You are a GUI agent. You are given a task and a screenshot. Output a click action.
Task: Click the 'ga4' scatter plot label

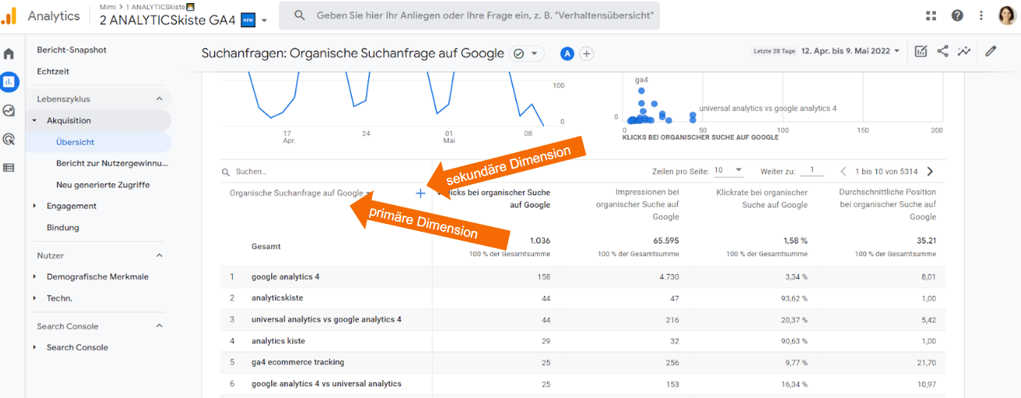(x=641, y=80)
